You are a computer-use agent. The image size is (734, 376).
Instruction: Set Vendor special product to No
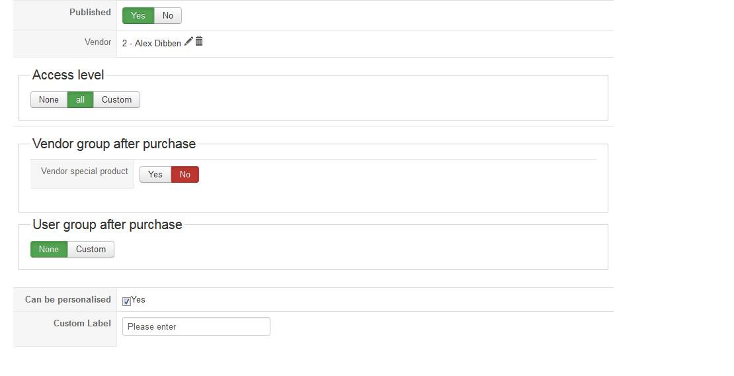point(185,174)
